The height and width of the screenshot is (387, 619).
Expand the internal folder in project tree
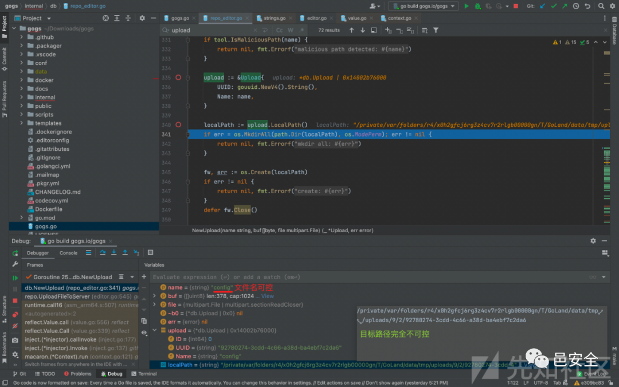pyautogui.click(x=22, y=97)
